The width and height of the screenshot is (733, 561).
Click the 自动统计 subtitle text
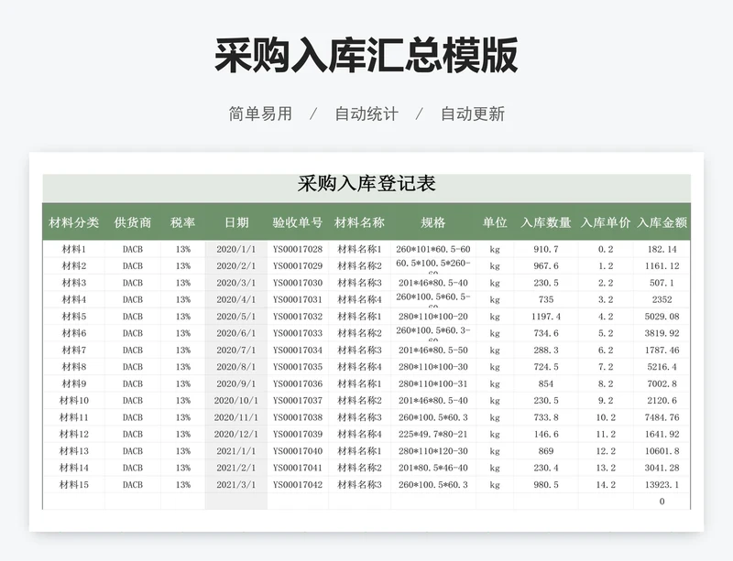(x=366, y=113)
